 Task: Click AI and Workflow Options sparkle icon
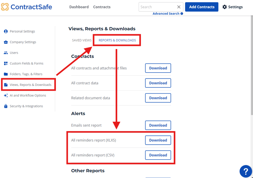click(x=6, y=95)
